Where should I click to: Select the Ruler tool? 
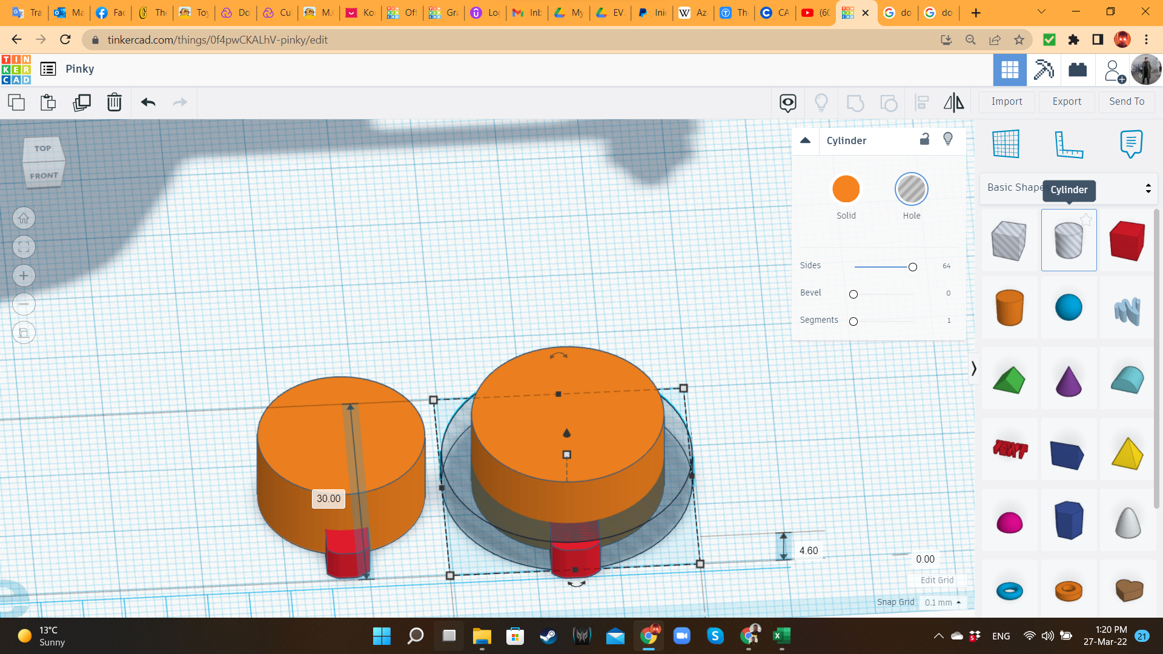pos(1069,144)
